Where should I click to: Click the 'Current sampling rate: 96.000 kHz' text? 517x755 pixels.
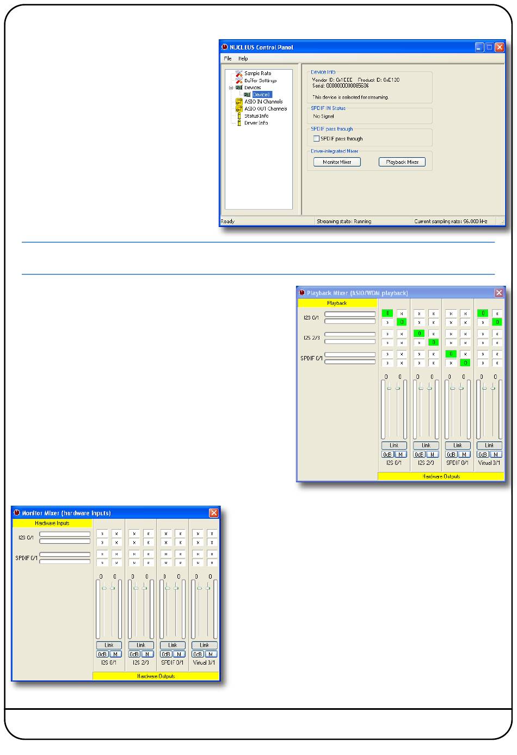451,222
